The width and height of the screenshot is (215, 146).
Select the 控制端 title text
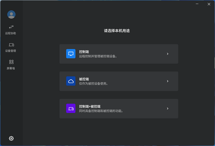click(x=84, y=52)
